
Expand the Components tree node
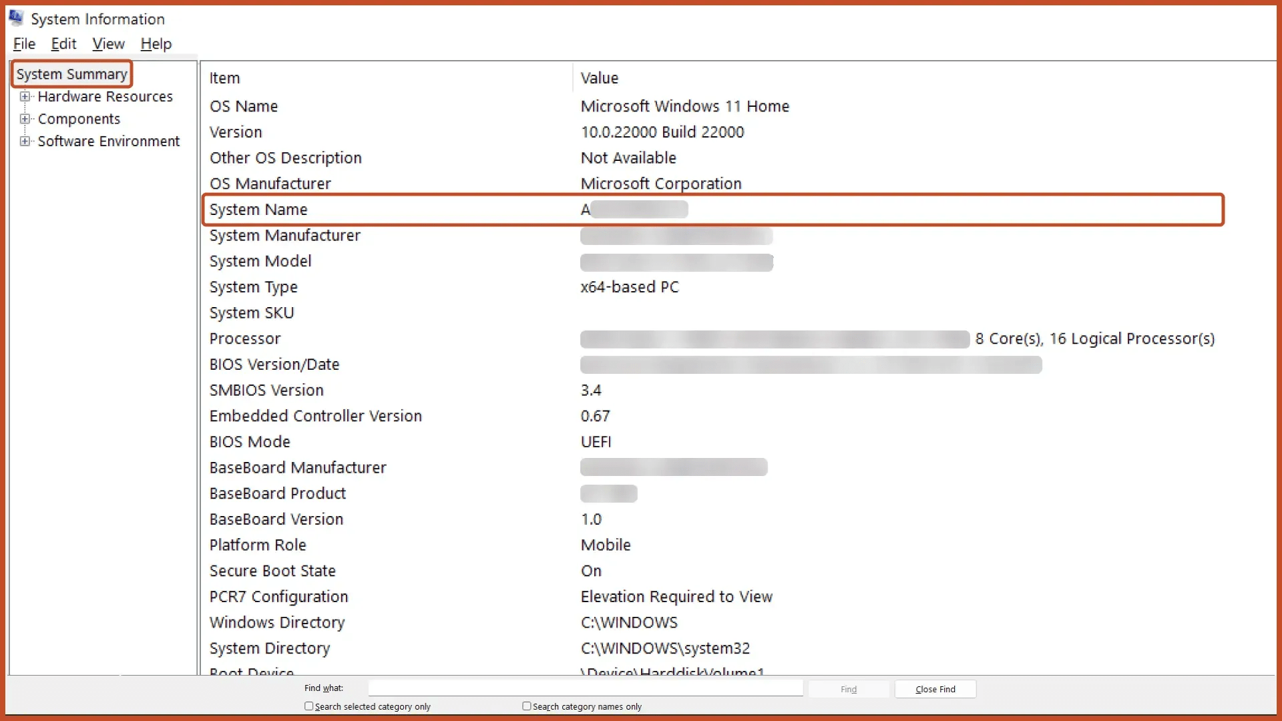click(25, 119)
